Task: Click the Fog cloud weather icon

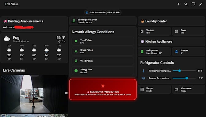Action: (7, 39)
